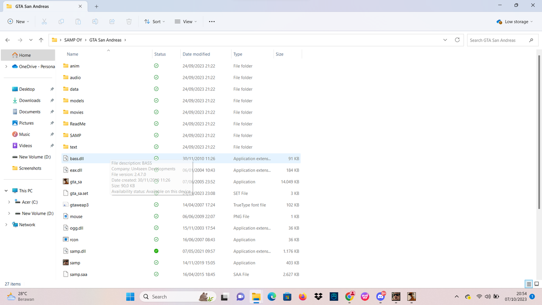The image size is (542, 305).
Task: Open a new tab with plus button
Action: click(x=97, y=6)
